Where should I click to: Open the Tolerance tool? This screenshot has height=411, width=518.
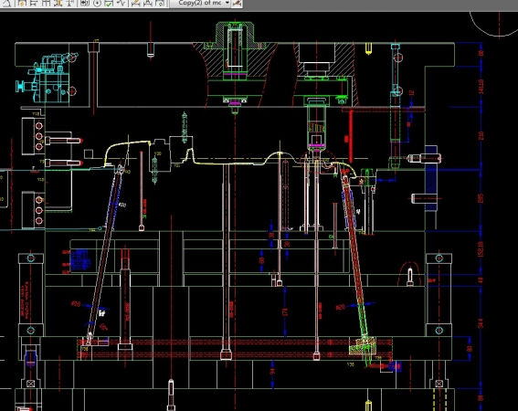pyautogui.click(x=85, y=3)
